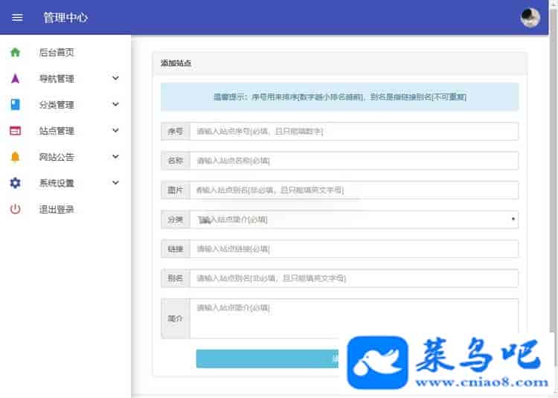
Task: Expand the 站点管理 submenu chevron
Action: (115, 130)
